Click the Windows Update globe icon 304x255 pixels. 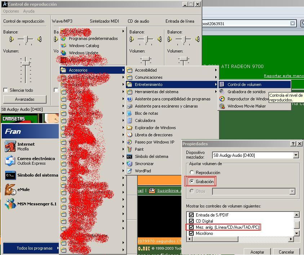tap(63, 53)
